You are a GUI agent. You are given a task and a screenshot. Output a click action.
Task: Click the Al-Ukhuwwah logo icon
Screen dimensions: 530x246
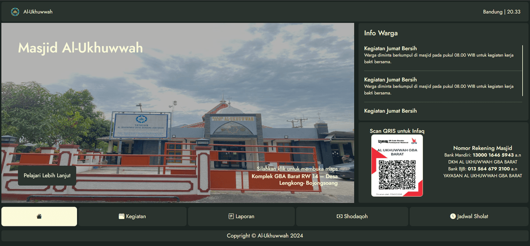[x=15, y=12]
